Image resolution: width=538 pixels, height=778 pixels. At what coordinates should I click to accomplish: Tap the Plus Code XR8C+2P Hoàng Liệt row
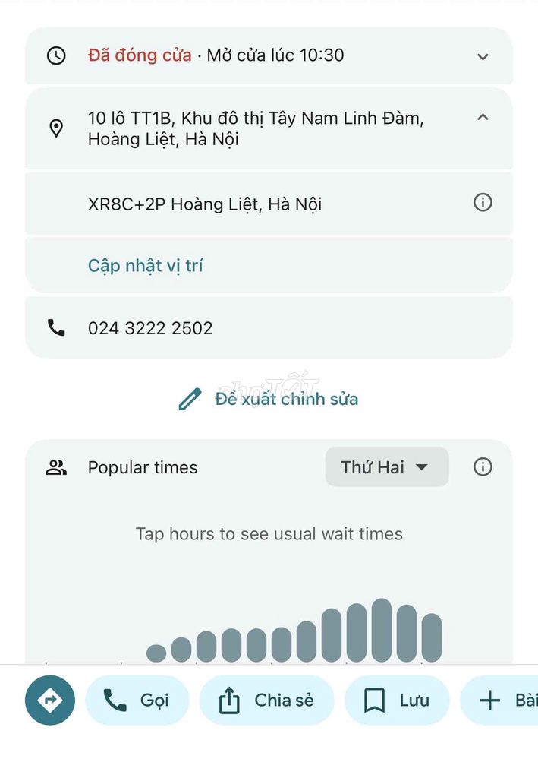(269, 204)
